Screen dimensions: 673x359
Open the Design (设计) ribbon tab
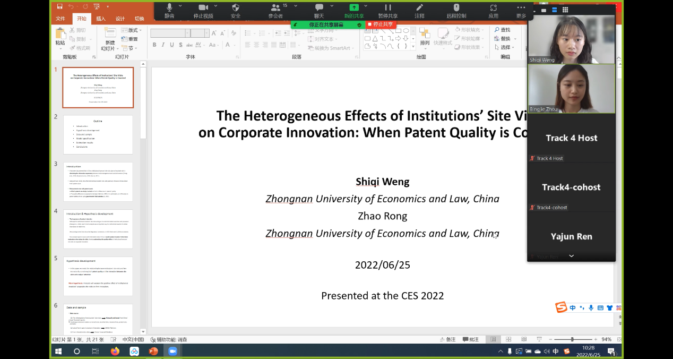[120, 19]
